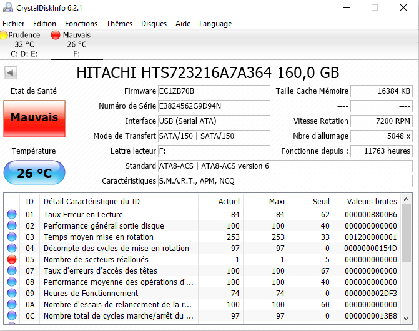
Task: Open the Fichier menu
Action: tap(13, 24)
